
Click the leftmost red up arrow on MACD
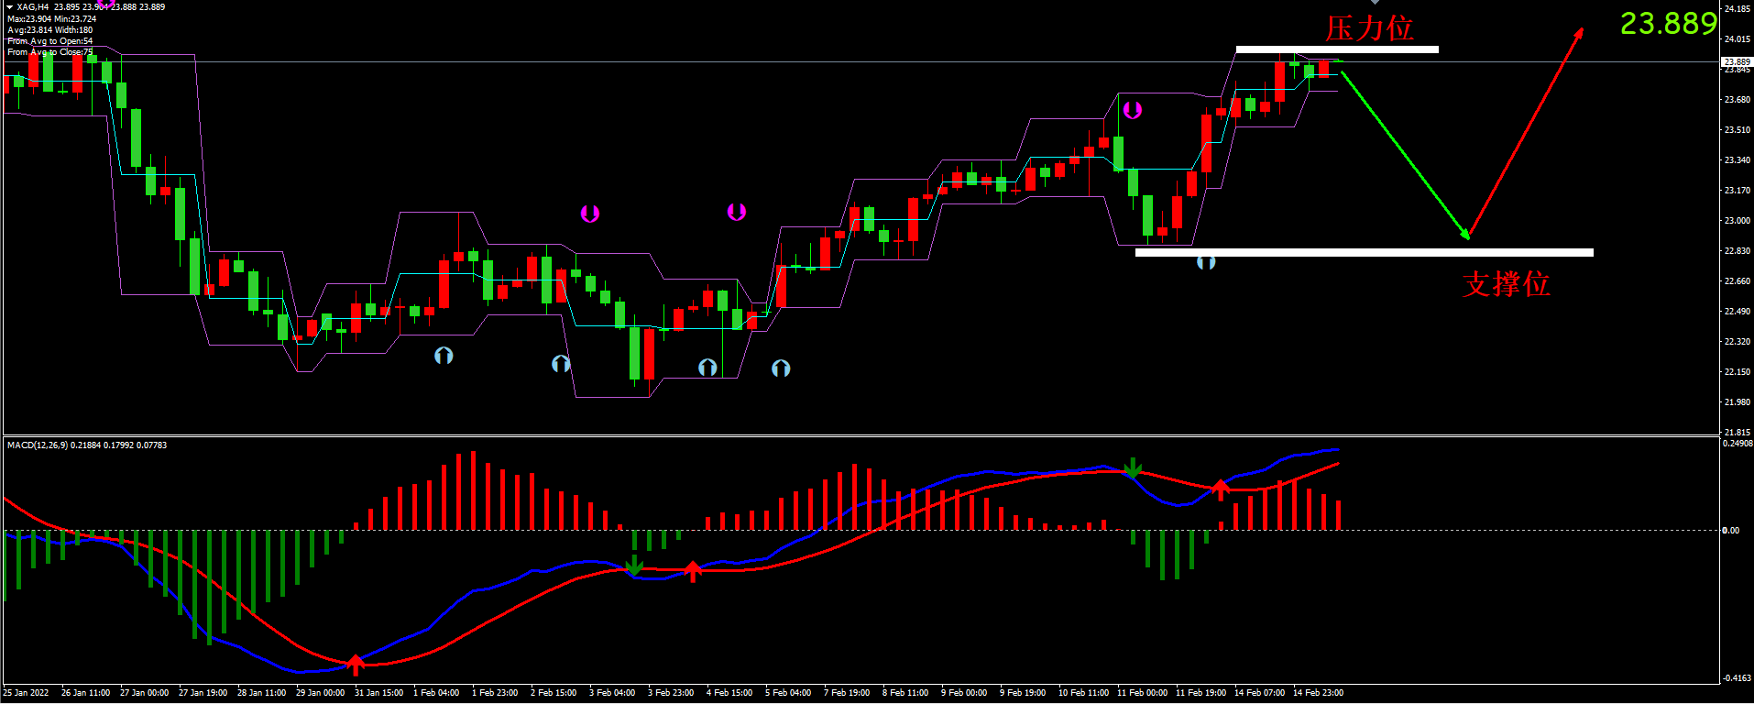[x=356, y=664]
